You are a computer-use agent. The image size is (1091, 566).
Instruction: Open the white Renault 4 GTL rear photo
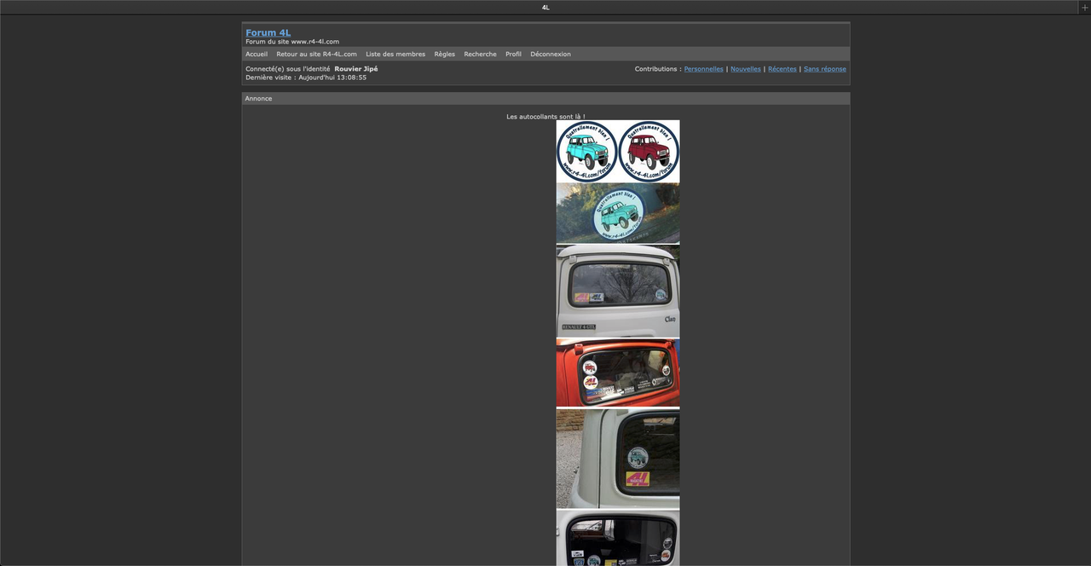click(618, 292)
